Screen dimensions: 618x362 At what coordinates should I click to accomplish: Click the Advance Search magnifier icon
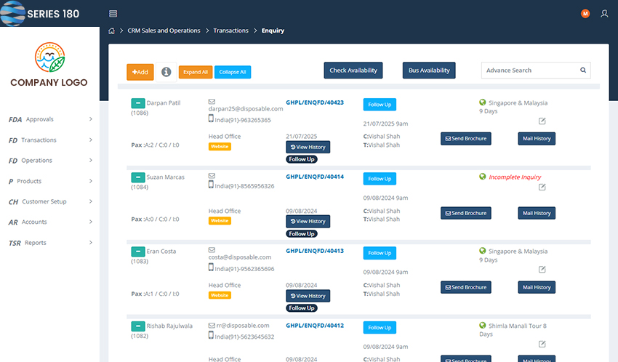pos(583,71)
